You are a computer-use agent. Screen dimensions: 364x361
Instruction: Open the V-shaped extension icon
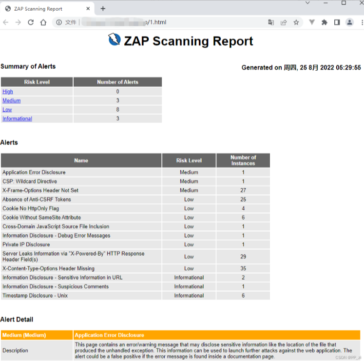click(x=312, y=22)
